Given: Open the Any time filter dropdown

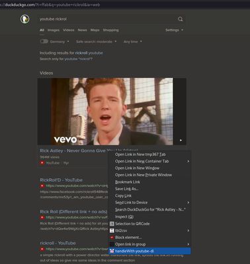Looking at the screenshot, I should pyautogui.click(x=133, y=42).
